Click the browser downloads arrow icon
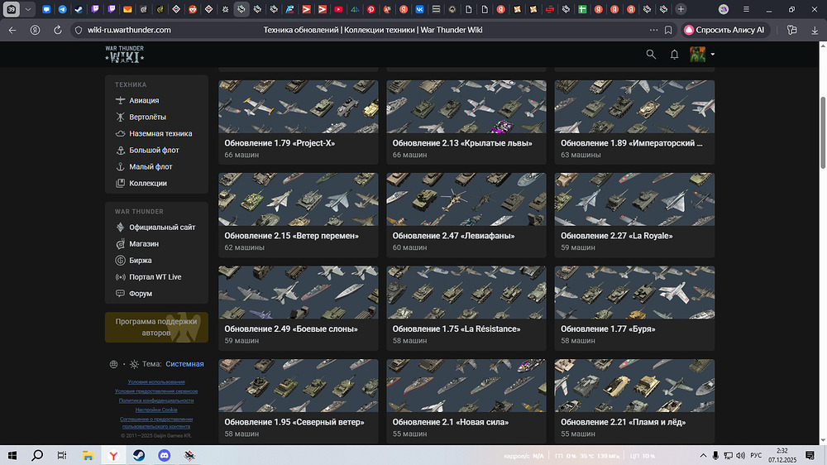 point(815,30)
